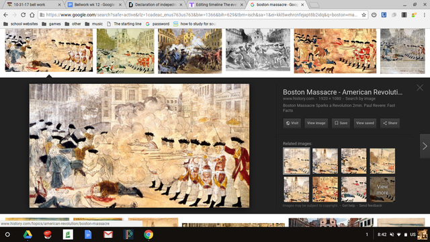The image size is (430, 242).
Task: Open The starting line bookmark
Action: tap(124, 24)
